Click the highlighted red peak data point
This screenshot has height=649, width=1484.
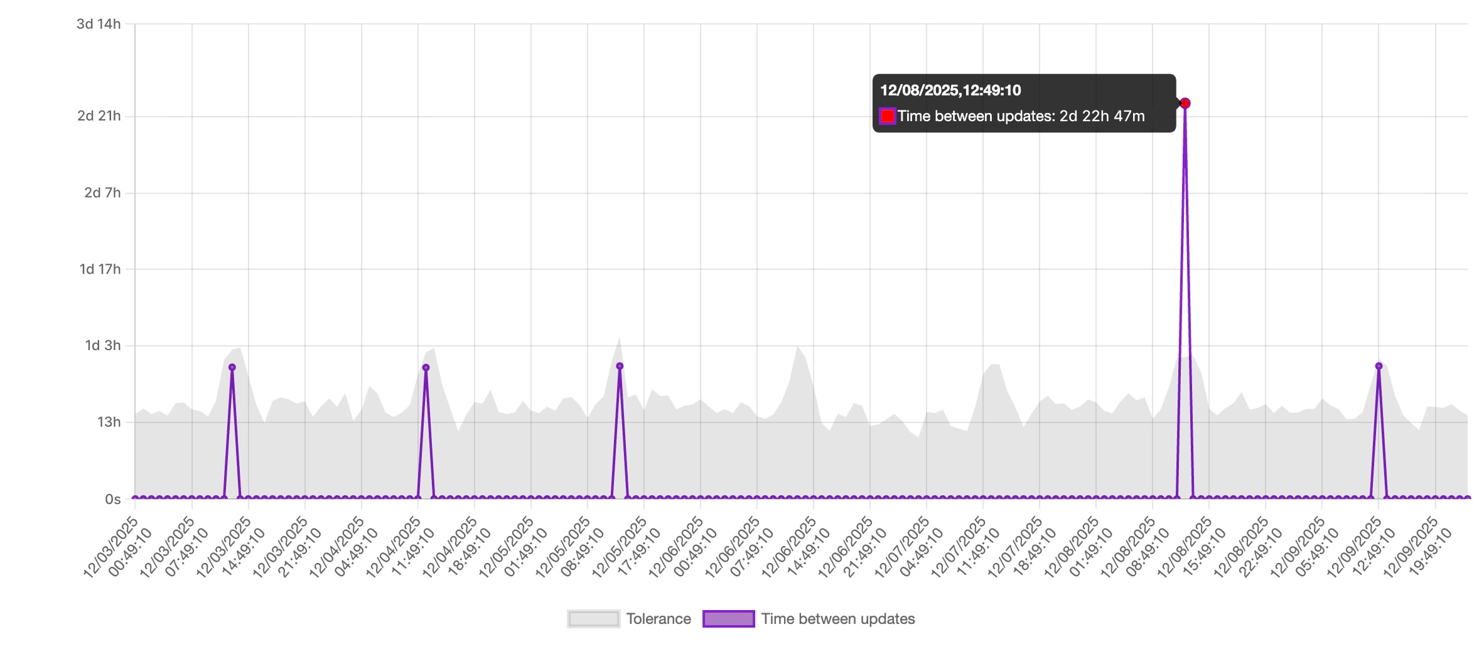click(x=1185, y=104)
